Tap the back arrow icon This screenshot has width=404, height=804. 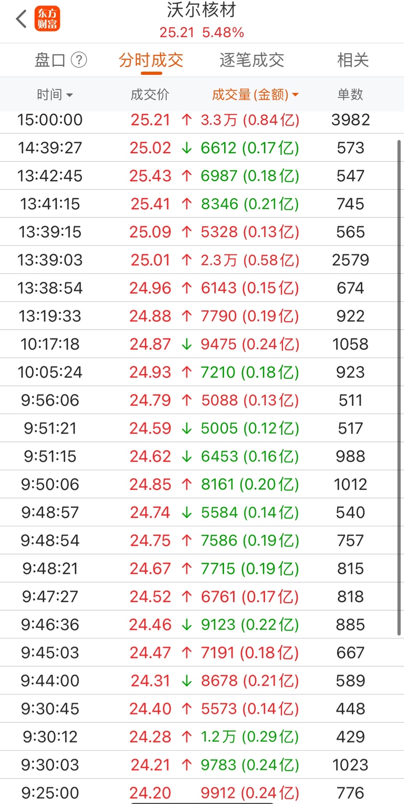pos(21,19)
